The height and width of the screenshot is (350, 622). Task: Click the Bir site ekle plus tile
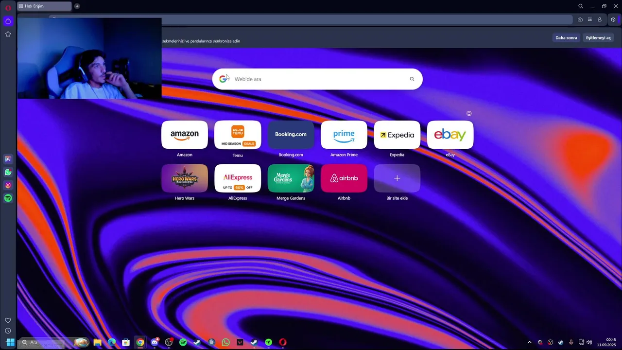[397, 178]
